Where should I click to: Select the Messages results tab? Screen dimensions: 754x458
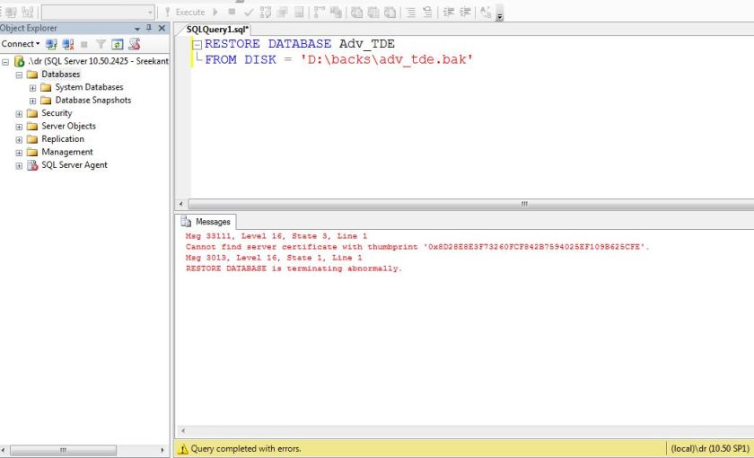click(x=206, y=221)
